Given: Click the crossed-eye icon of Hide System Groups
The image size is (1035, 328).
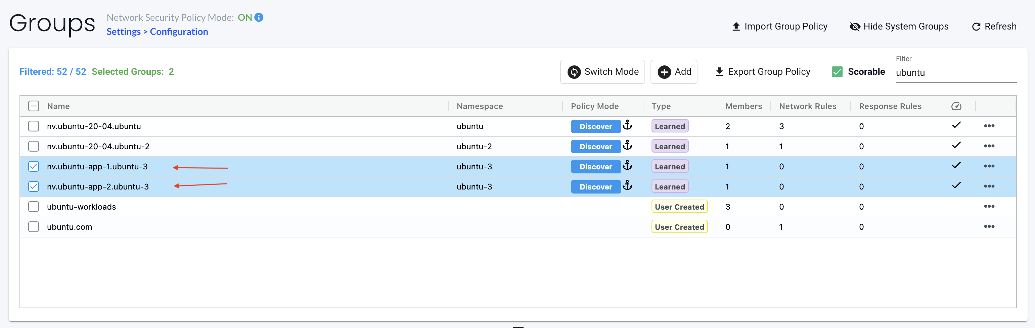Looking at the screenshot, I should (855, 26).
